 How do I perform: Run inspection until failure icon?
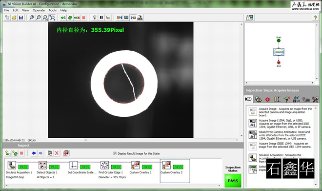coord(77,18)
